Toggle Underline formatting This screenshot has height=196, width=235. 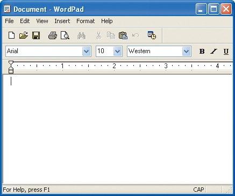pos(226,52)
